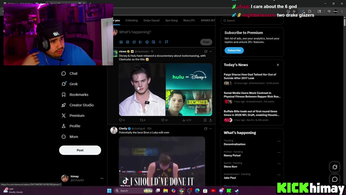
Task: Open the Paige Shares news story
Action: [x=252, y=79]
